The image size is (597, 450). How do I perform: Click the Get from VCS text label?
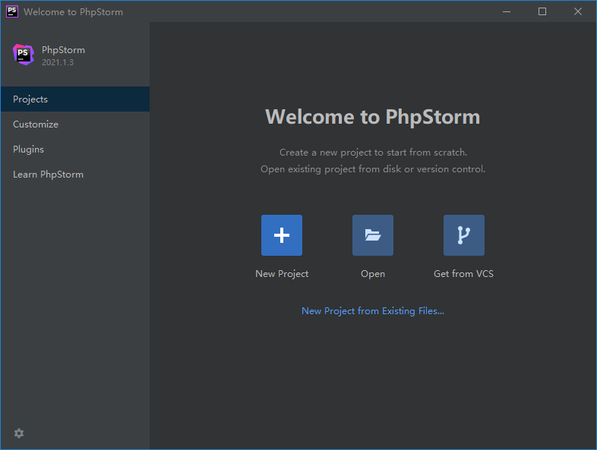(463, 274)
